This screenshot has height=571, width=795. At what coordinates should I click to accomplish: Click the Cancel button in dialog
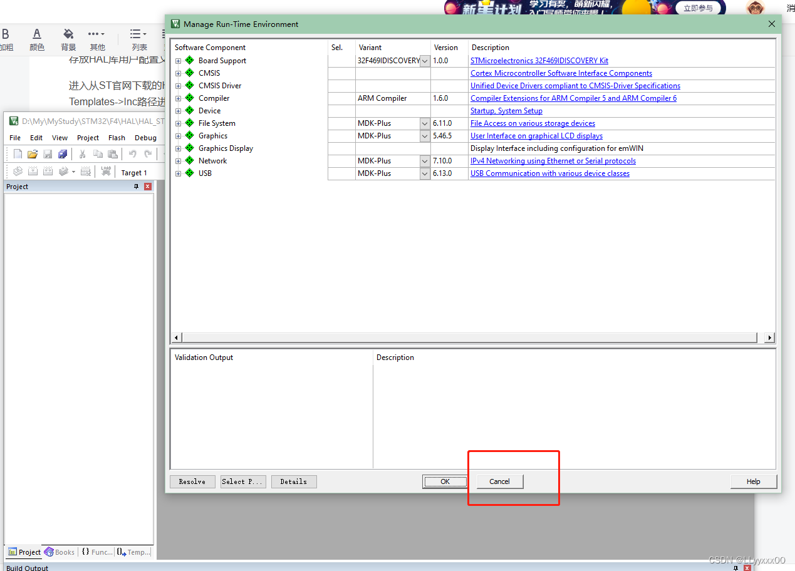(x=500, y=481)
